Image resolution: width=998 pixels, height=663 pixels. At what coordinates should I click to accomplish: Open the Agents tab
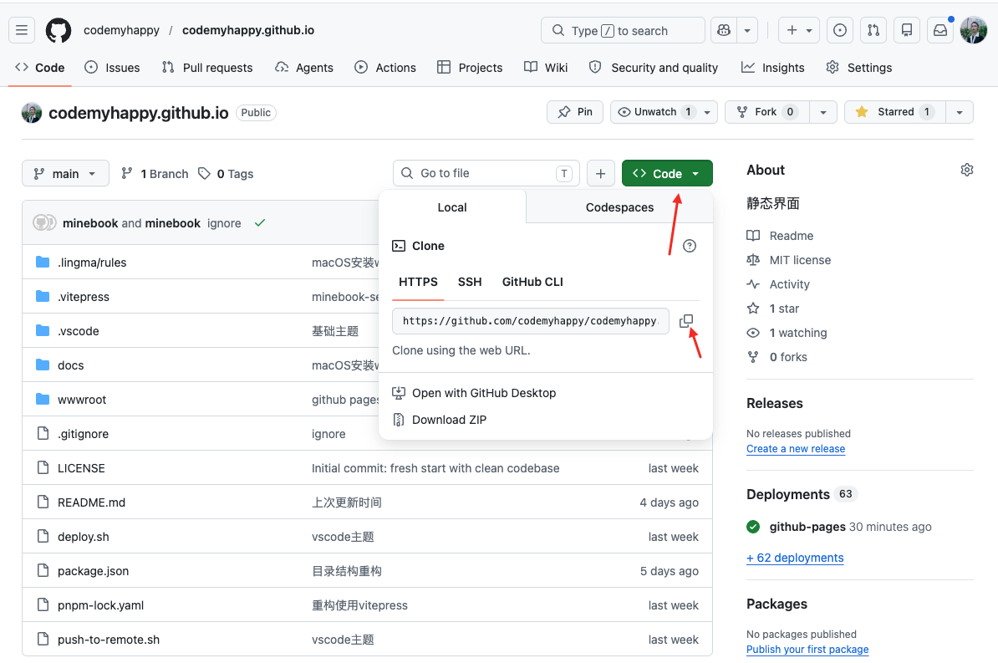pos(304,68)
